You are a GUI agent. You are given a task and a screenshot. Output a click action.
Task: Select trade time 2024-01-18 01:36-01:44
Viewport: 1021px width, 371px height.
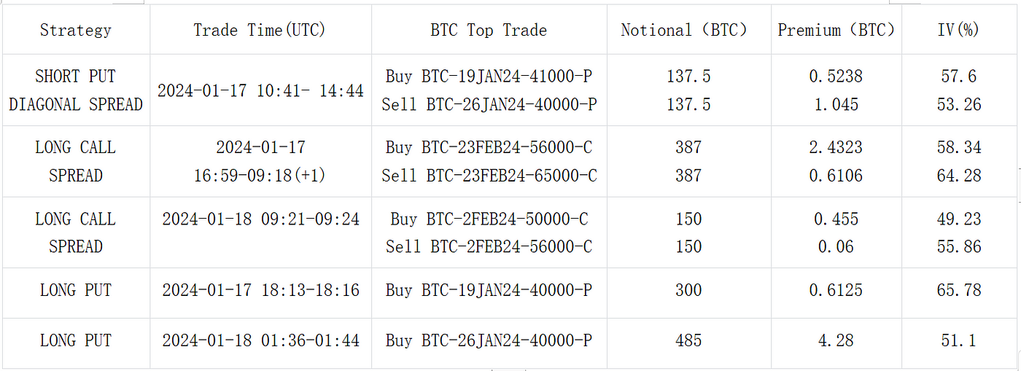coord(260,340)
